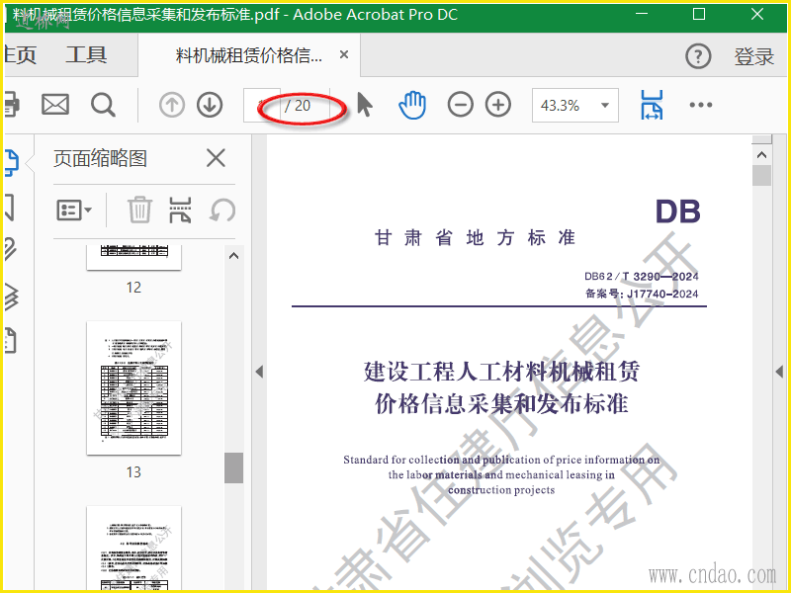The image size is (791, 593).
Task: Open the layers sidebar icon
Action: point(11,296)
